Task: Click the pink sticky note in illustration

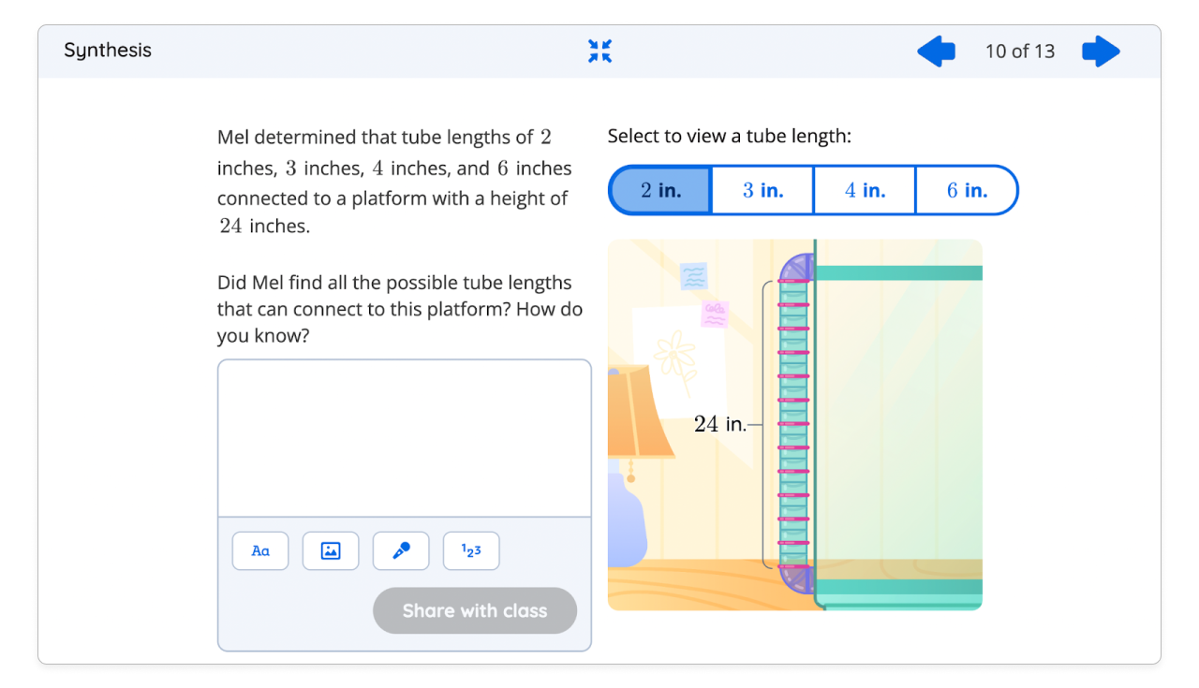Action: pyautogui.click(x=713, y=312)
